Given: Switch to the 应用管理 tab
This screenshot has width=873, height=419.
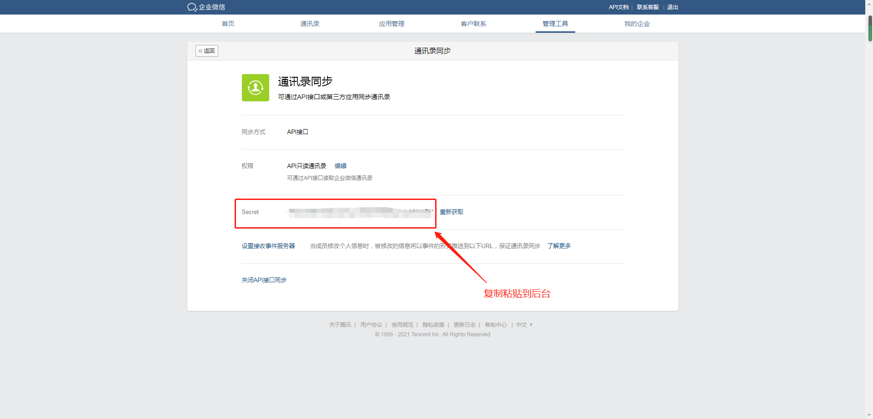Looking at the screenshot, I should (x=391, y=24).
